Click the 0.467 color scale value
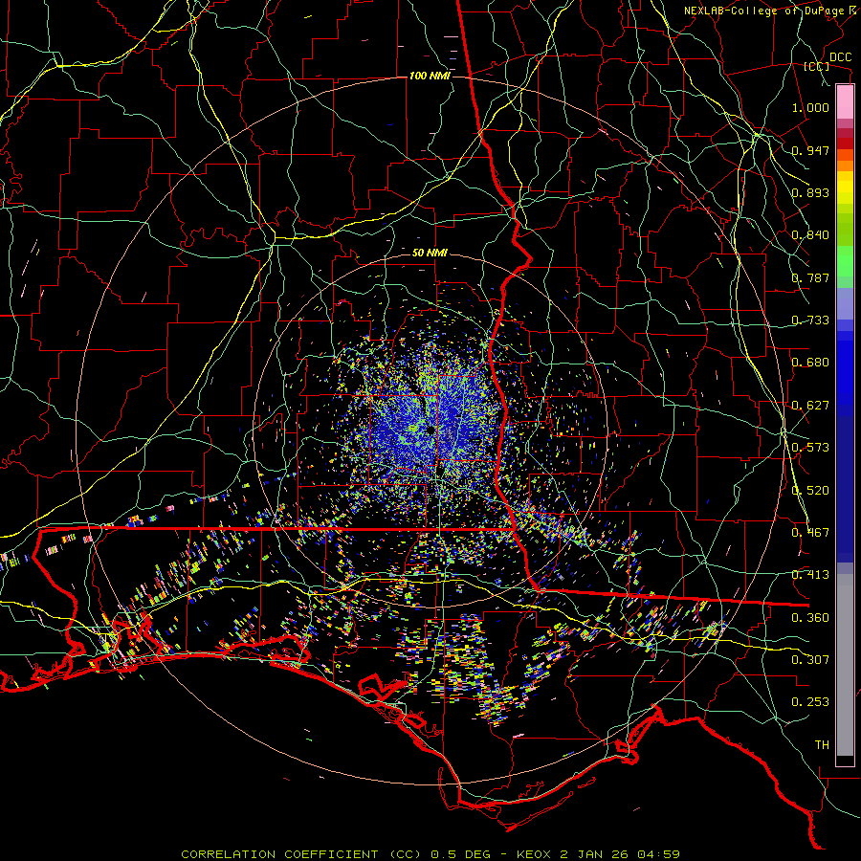 [x=810, y=533]
